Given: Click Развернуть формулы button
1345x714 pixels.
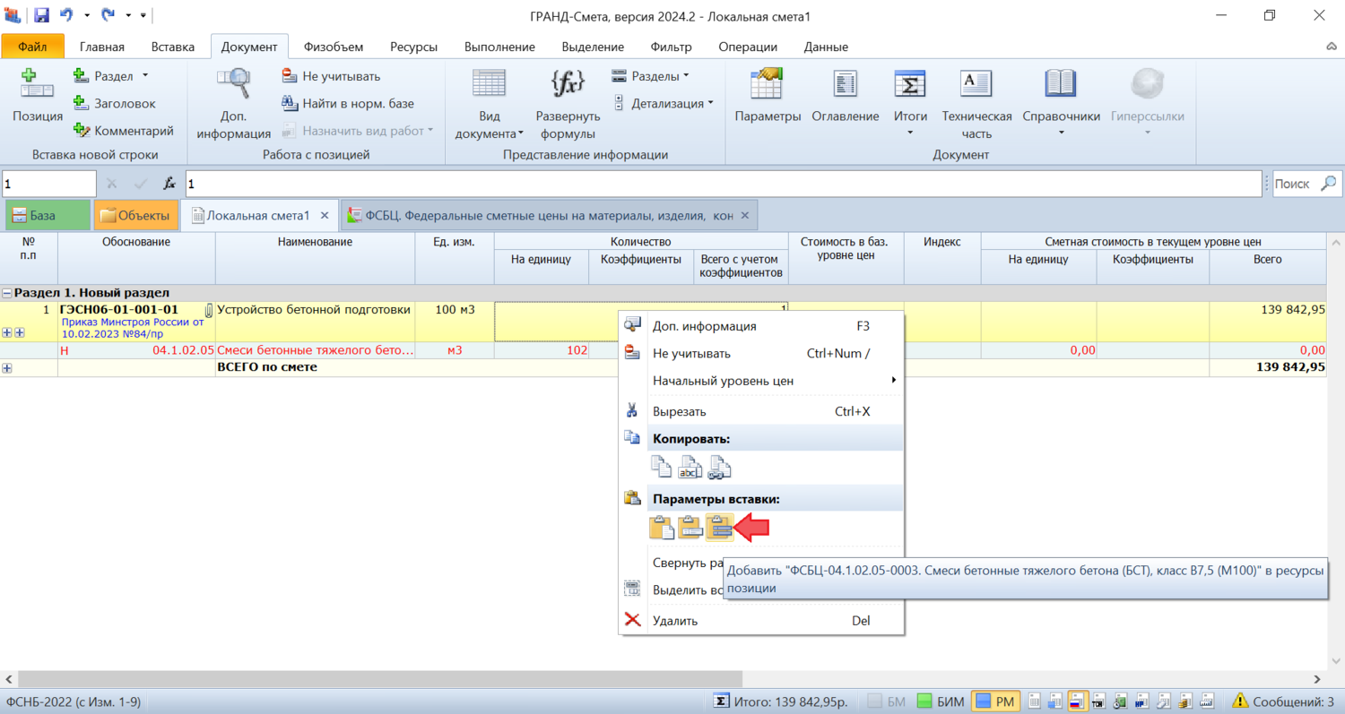Looking at the screenshot, I should click(x=568, y=103).
